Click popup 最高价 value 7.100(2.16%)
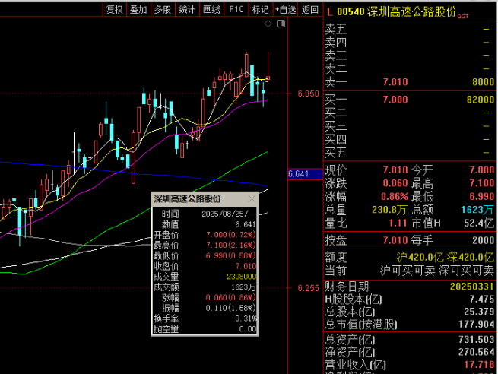The image size is (498, 374). coord(231,246)
